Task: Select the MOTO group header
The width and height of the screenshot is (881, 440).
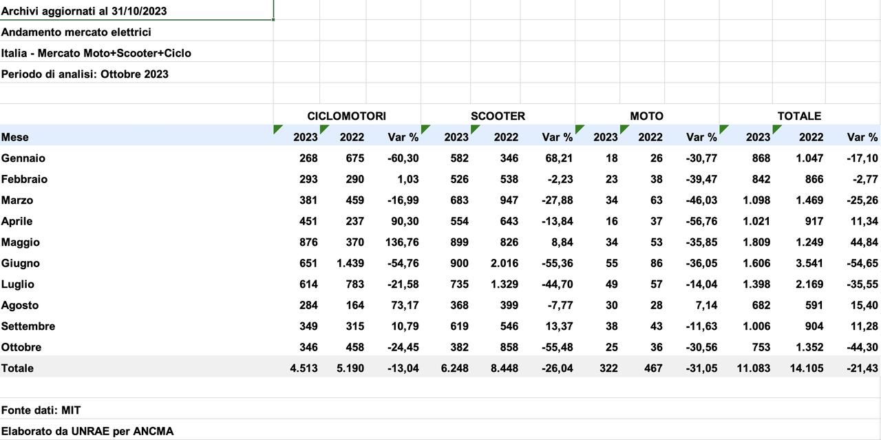Action: 647,116
